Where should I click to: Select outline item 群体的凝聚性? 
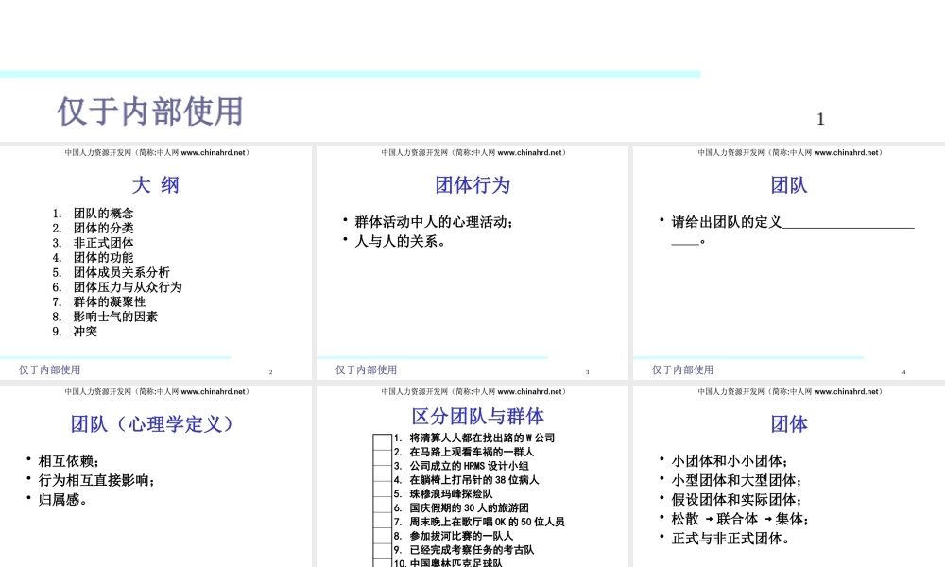[109, 301]
